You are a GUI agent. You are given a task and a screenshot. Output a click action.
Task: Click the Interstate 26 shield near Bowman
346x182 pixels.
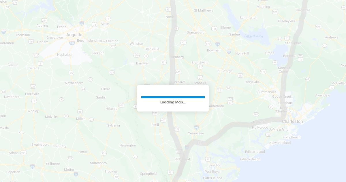[217, 44]
